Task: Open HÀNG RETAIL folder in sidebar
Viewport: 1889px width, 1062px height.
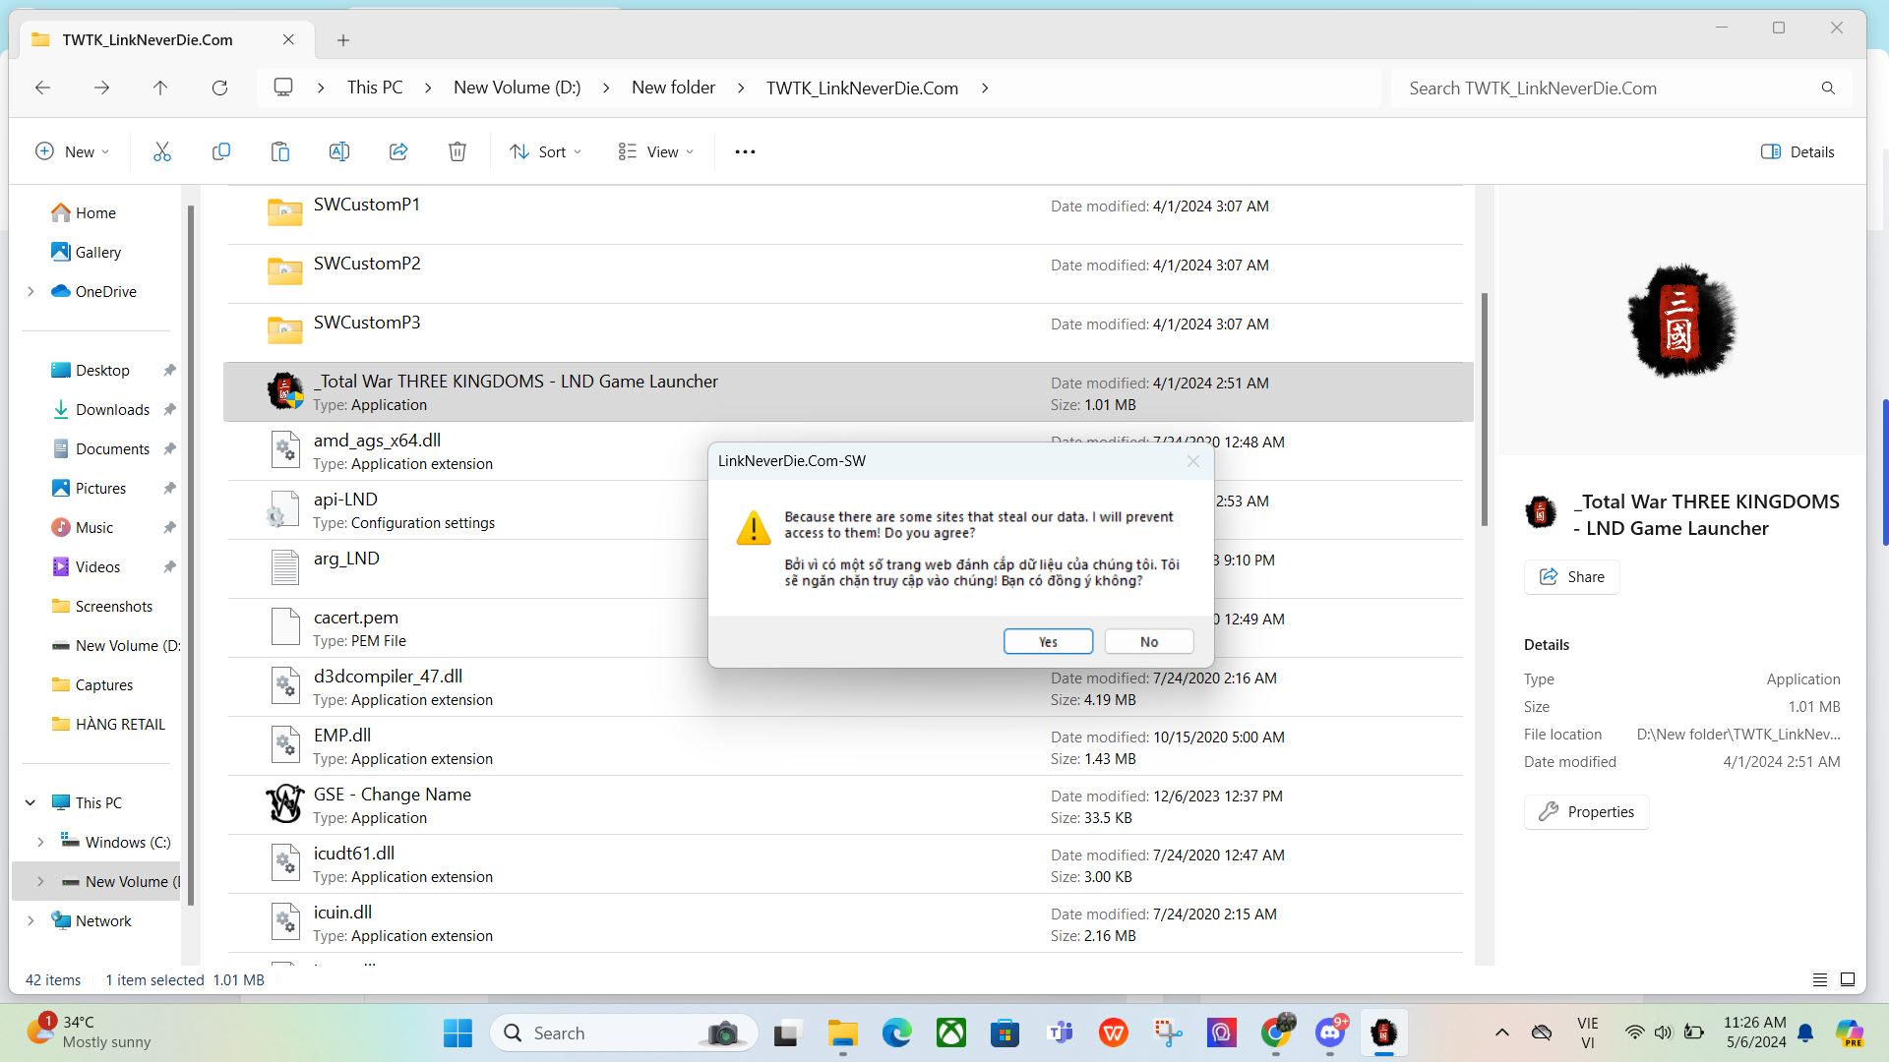Action: [119, 724]
